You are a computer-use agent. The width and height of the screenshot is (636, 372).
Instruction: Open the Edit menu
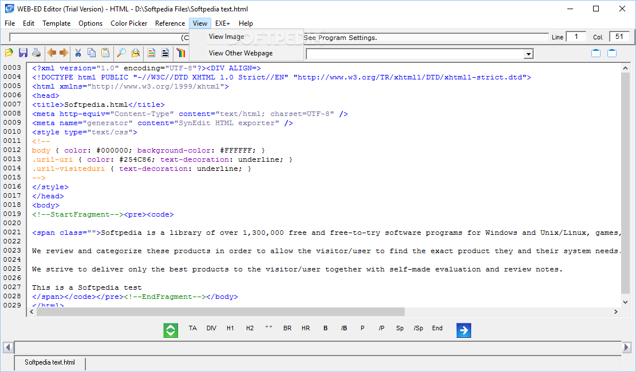point(29,23)
